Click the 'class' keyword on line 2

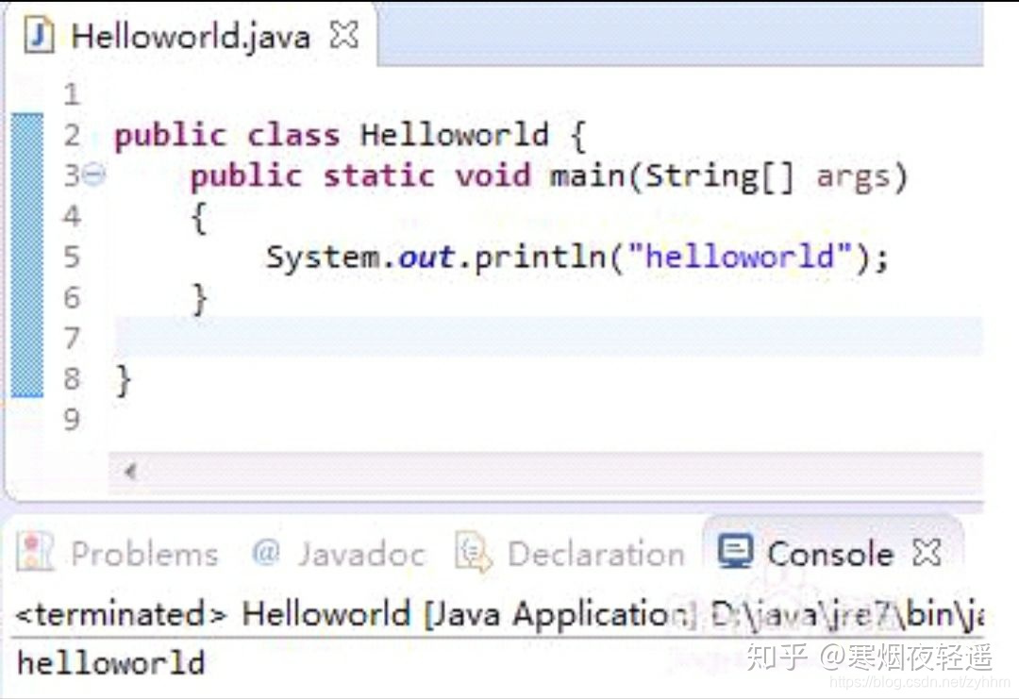tap(293, 135)
